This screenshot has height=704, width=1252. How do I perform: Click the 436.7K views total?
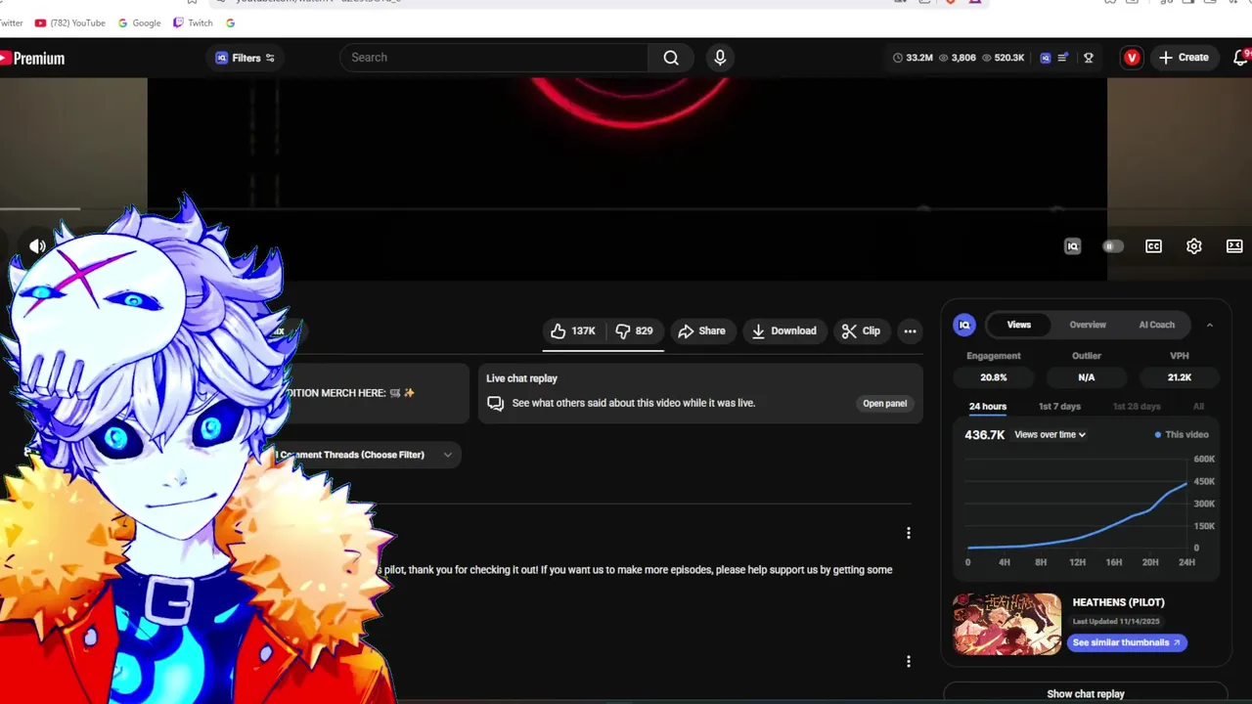point(984,434)
